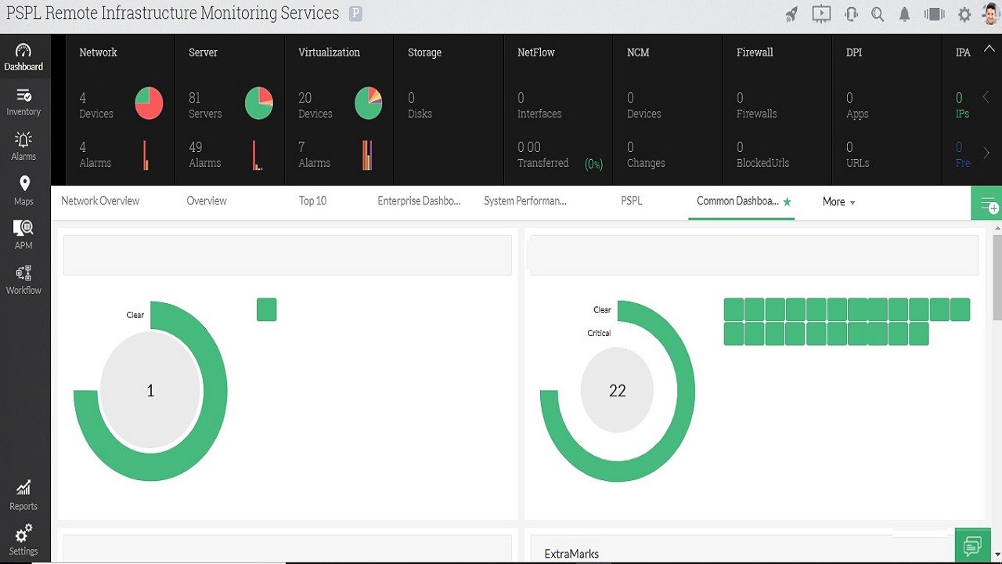The image size is (1002, 564).
Task: Click the donut chart showing 22
Action: coord(617,390)
